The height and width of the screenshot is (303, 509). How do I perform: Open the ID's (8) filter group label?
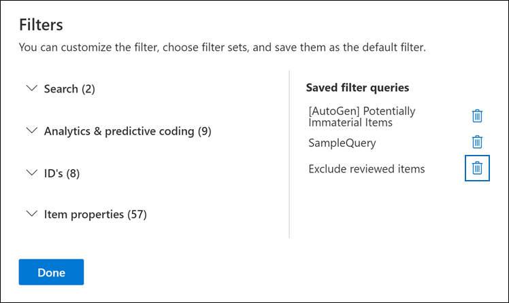coord(62,173)
